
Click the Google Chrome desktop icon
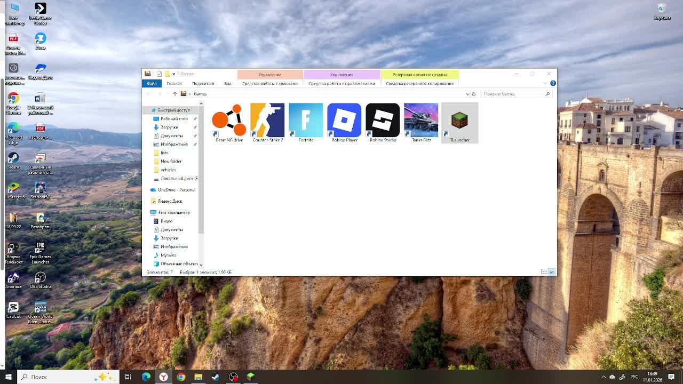pyautogui.click(x=13, y=103)
